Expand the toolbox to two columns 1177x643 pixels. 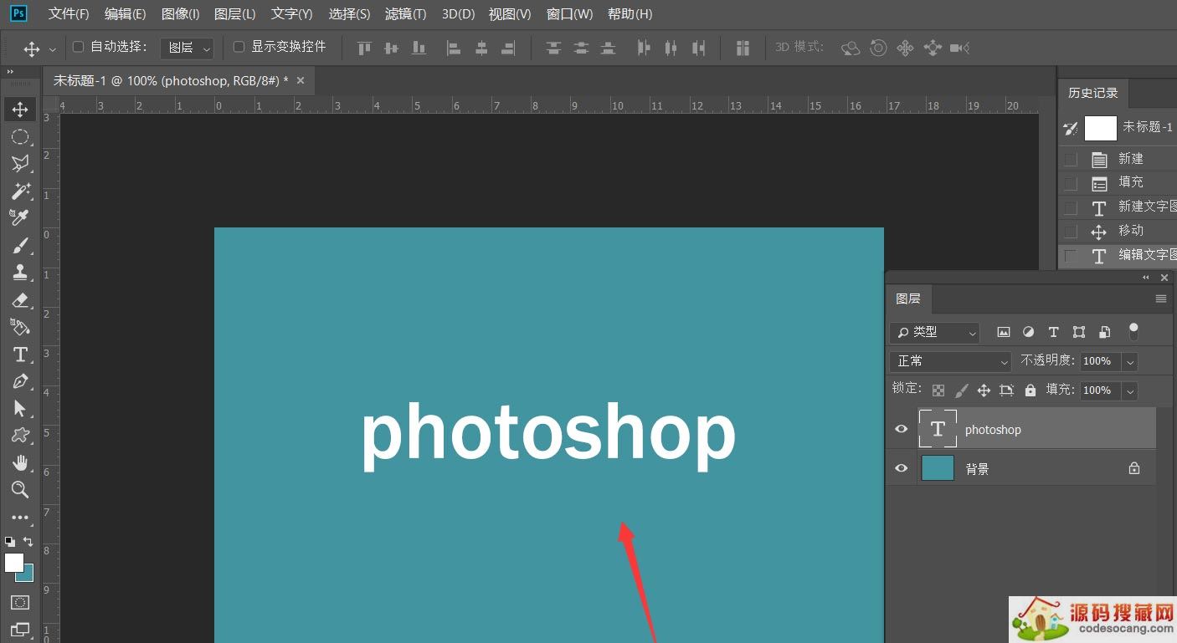(x=10, y=73)
